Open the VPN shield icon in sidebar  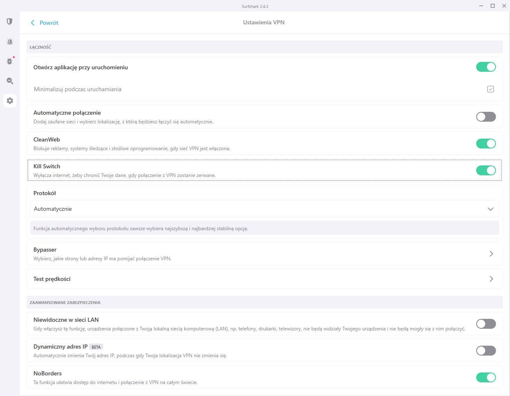tap(9, 21)
